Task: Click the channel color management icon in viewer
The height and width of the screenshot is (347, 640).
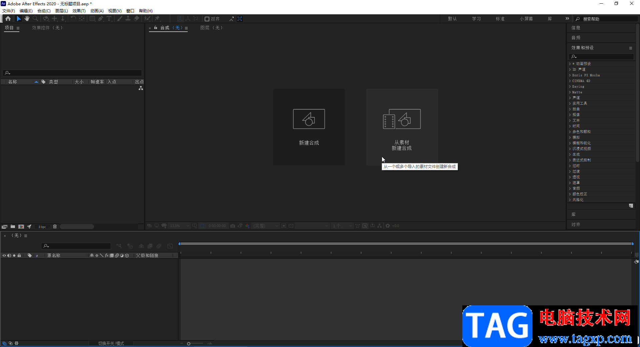Action: pyautogui.click(x=247, y=226)
